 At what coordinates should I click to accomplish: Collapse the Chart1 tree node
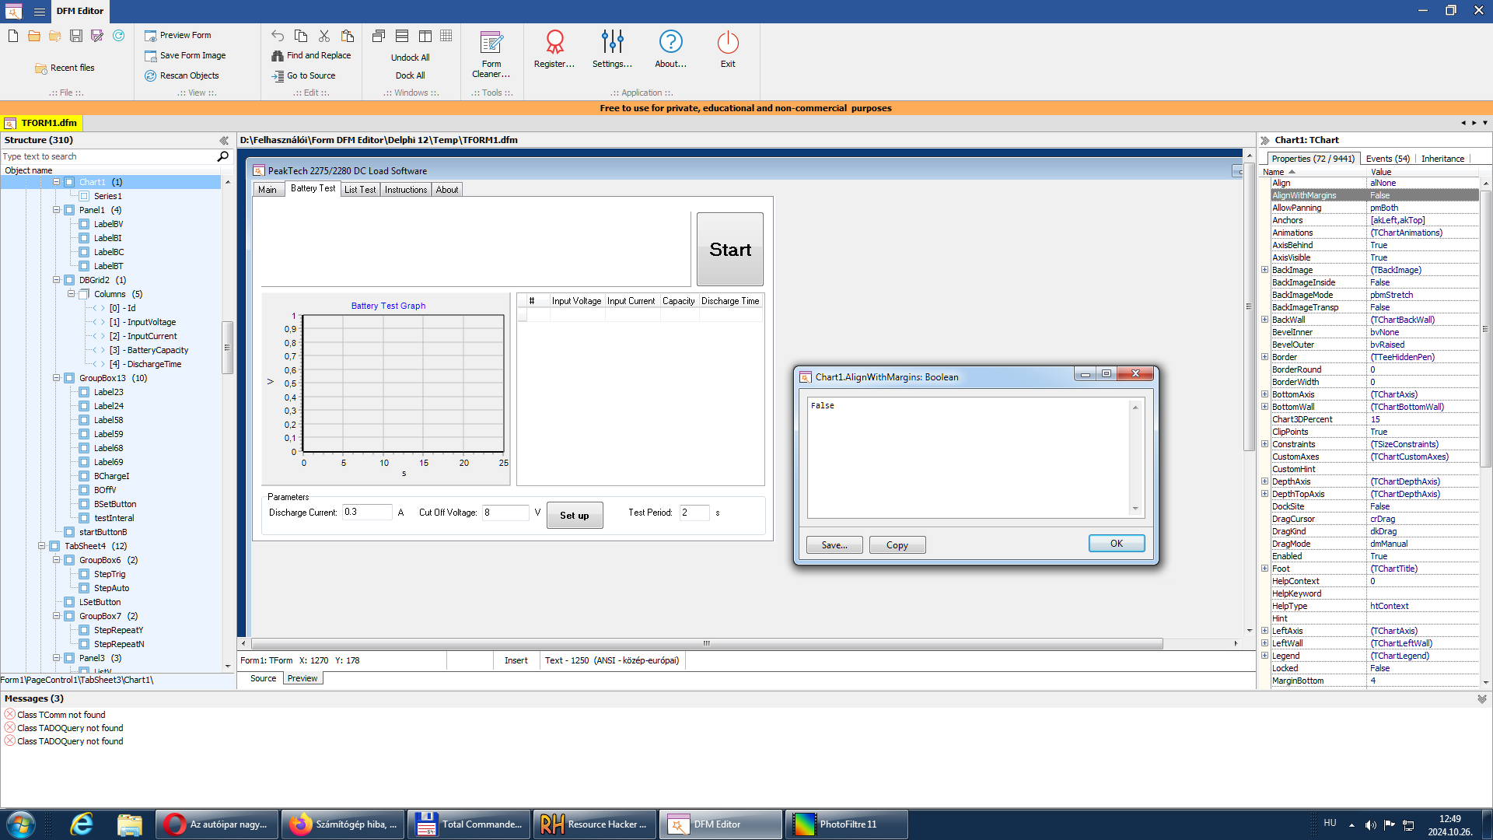pyautogui.click(x=56, y=182)
